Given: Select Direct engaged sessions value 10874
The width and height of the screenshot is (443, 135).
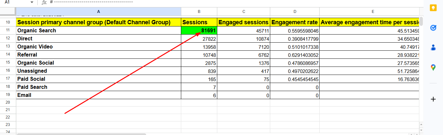Looking at the screenshot, I should point(244,39).
